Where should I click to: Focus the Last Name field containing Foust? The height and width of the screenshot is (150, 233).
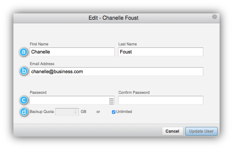(161, 52)
